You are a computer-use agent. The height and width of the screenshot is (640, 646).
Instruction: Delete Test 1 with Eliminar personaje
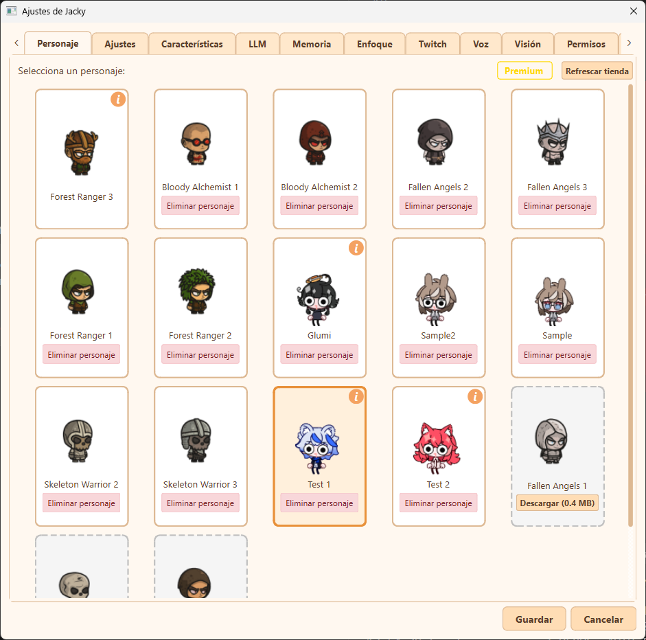pos(319,503)
